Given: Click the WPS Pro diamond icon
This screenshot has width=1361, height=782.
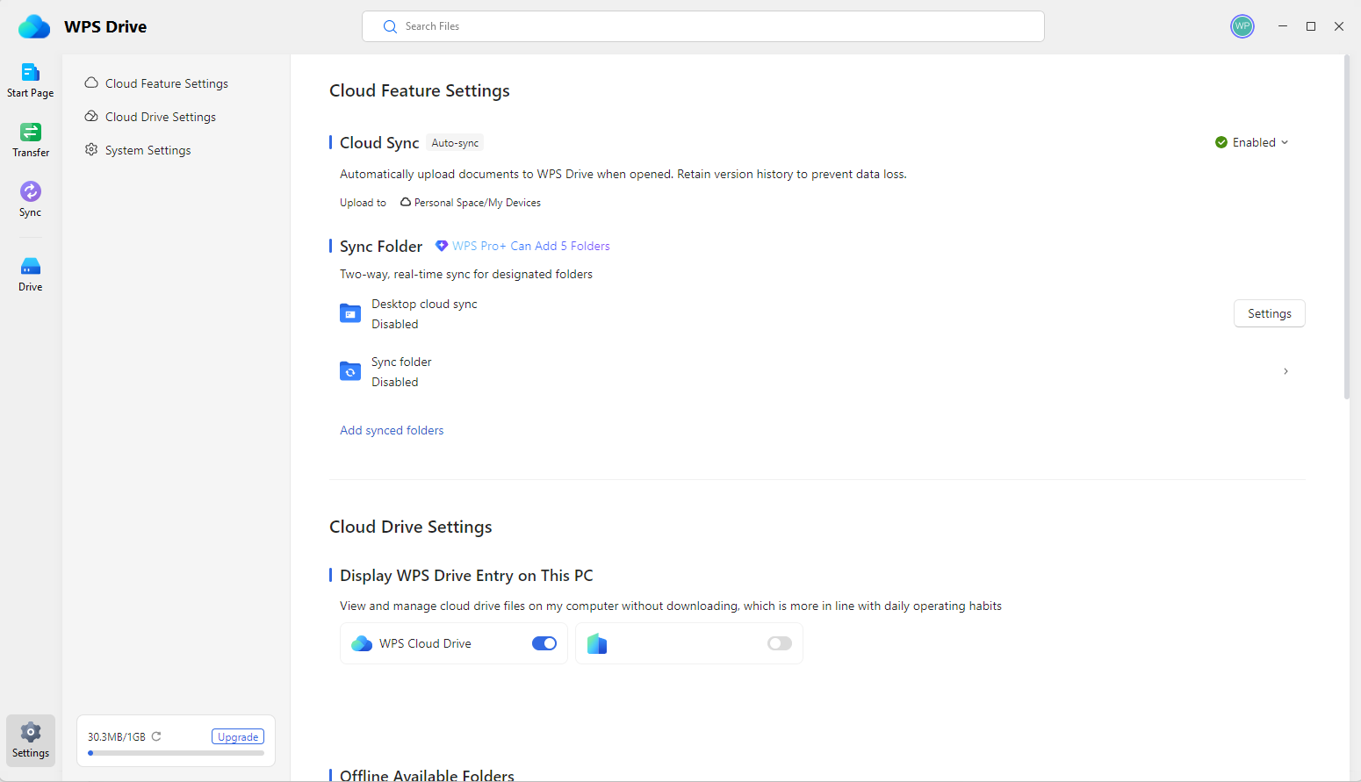Looking at the screenshot, I should click(442, 246).
